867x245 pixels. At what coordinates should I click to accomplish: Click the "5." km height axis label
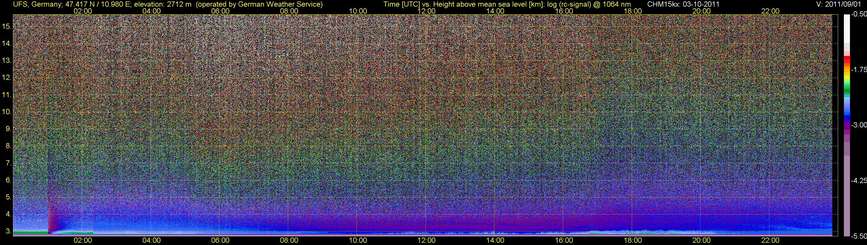[x=8, y=197]
